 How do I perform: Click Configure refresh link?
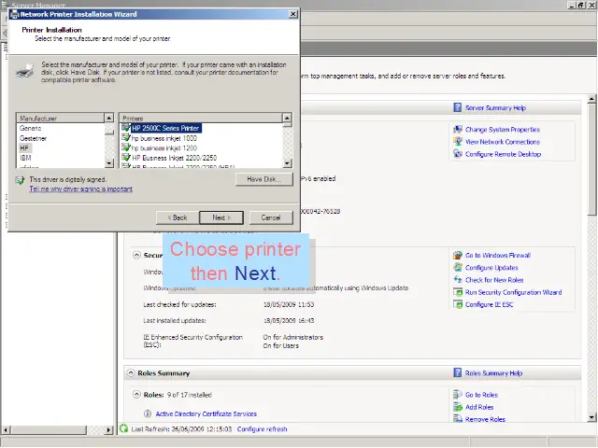pos(262,429)
